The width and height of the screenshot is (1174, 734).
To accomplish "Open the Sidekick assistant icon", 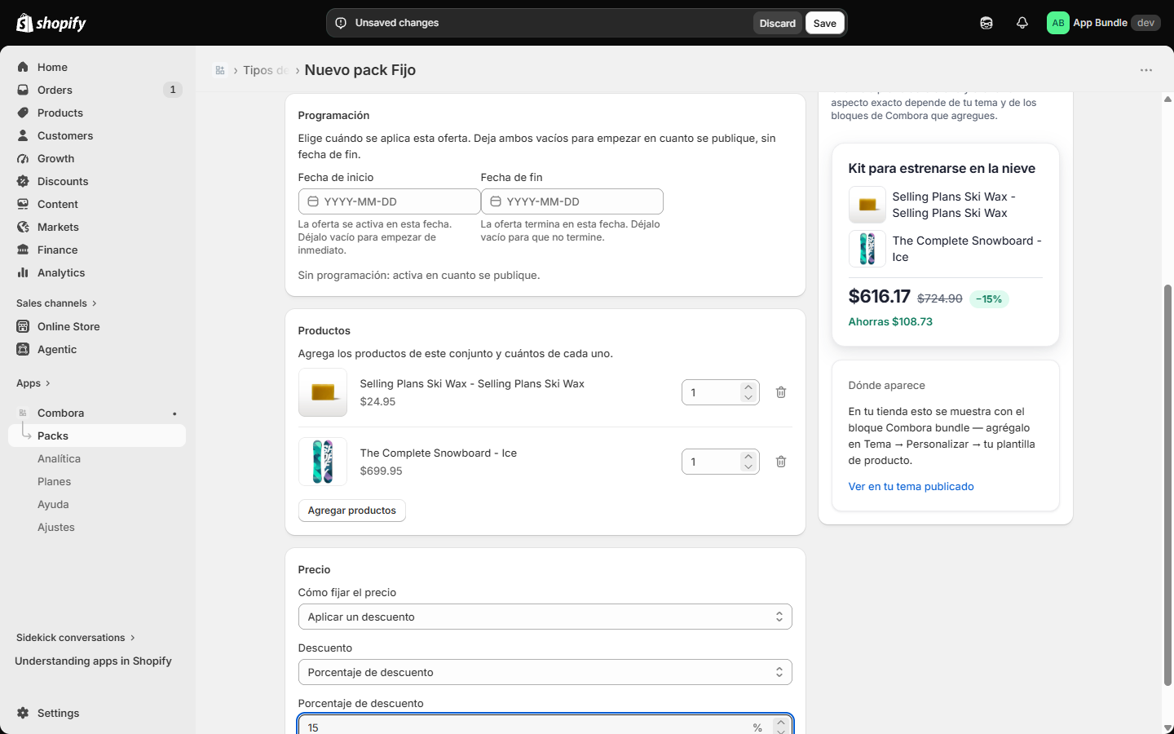I will coord(986,23).
